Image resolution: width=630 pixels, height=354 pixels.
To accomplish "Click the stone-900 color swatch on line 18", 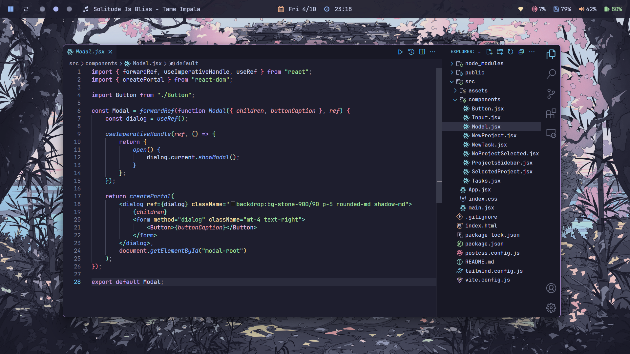I will click(233, 204).
